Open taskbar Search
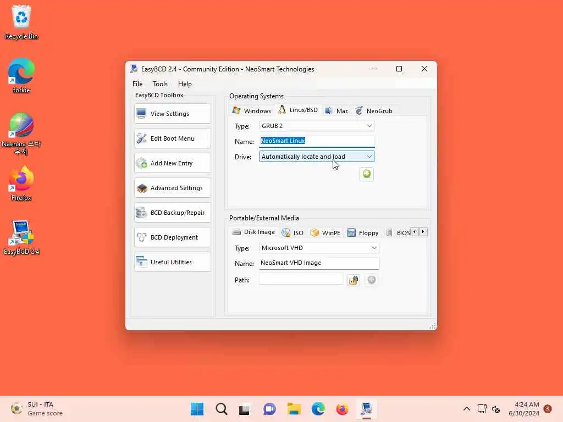This screenshot has height=422, width=563. pos(221,409)
